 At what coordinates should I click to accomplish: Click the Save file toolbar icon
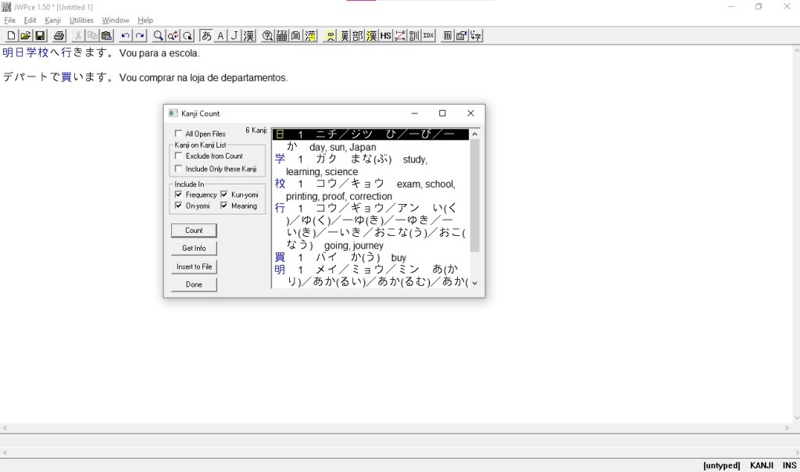pos(40,36)
